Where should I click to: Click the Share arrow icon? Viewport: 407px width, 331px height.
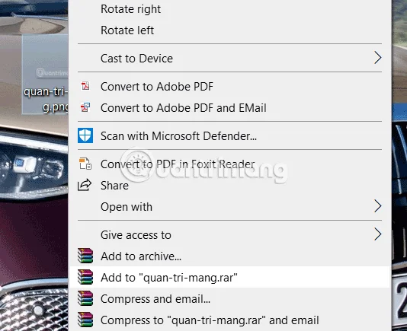pos(85,185)
